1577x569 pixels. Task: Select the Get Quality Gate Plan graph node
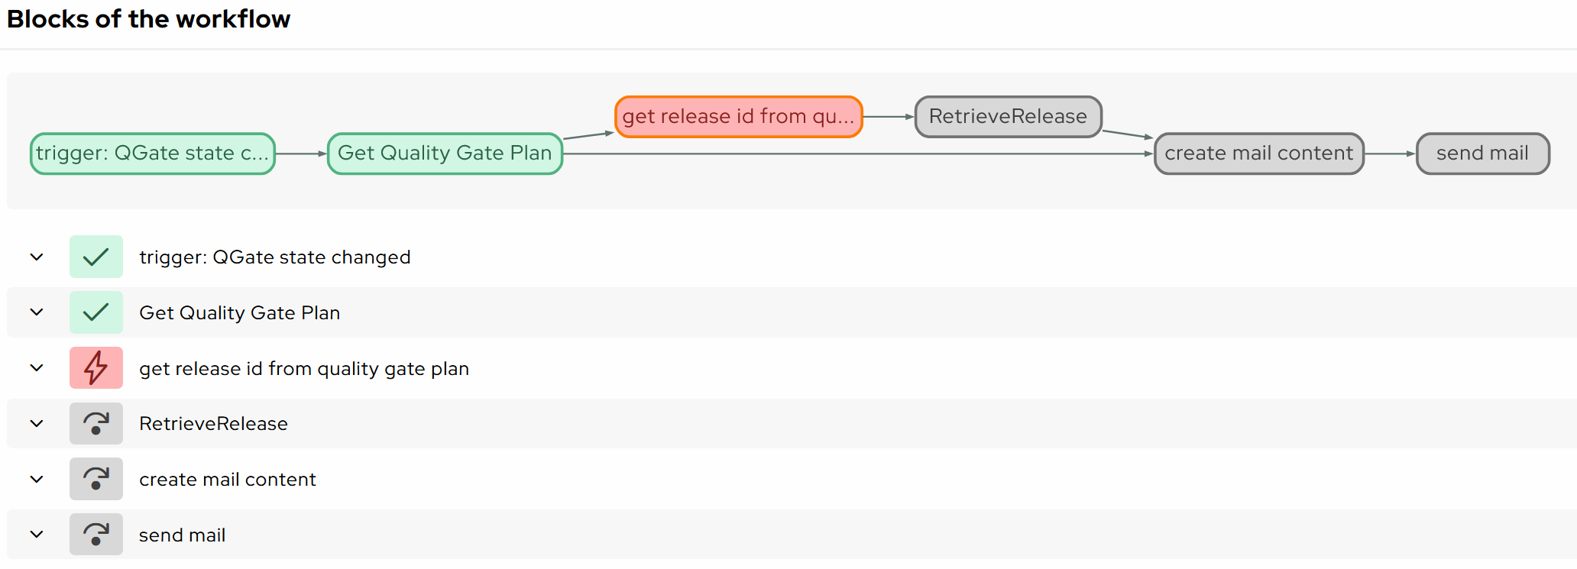pos(445,154)
